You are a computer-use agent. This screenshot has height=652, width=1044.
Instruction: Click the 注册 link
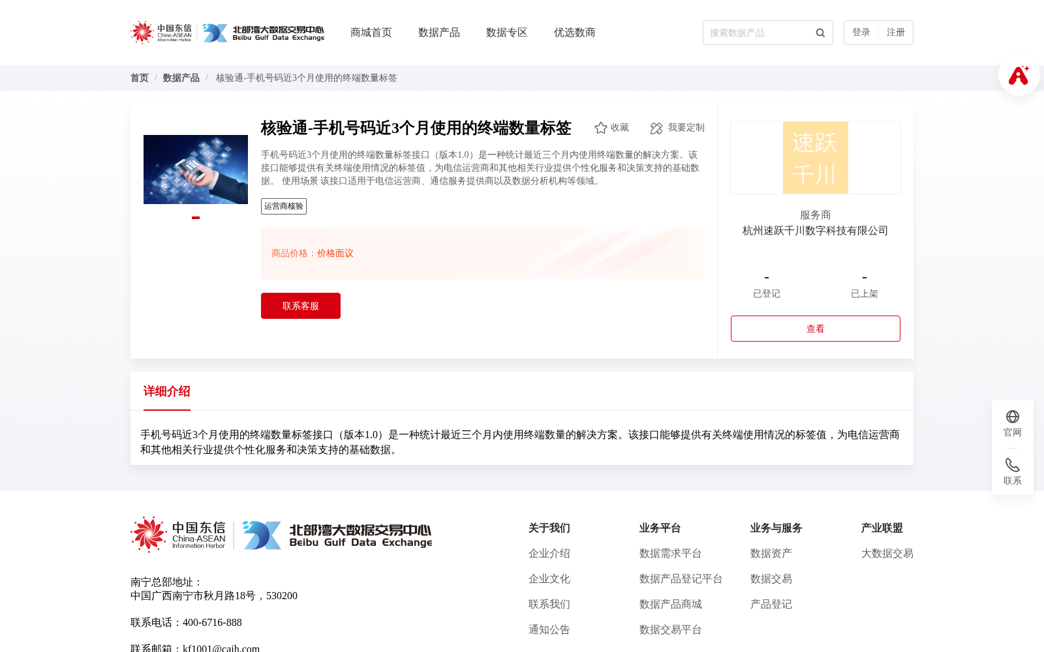pyautogui.click(x=896, y=33)
